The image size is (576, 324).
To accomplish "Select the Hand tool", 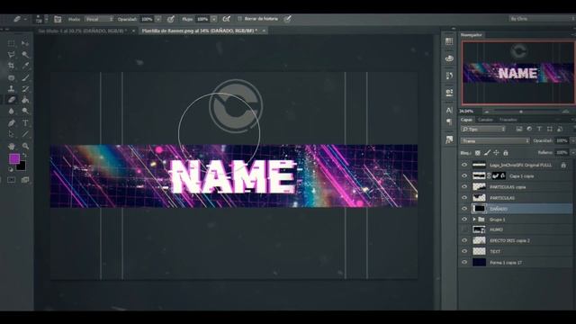I will click(x=12, y=146).
